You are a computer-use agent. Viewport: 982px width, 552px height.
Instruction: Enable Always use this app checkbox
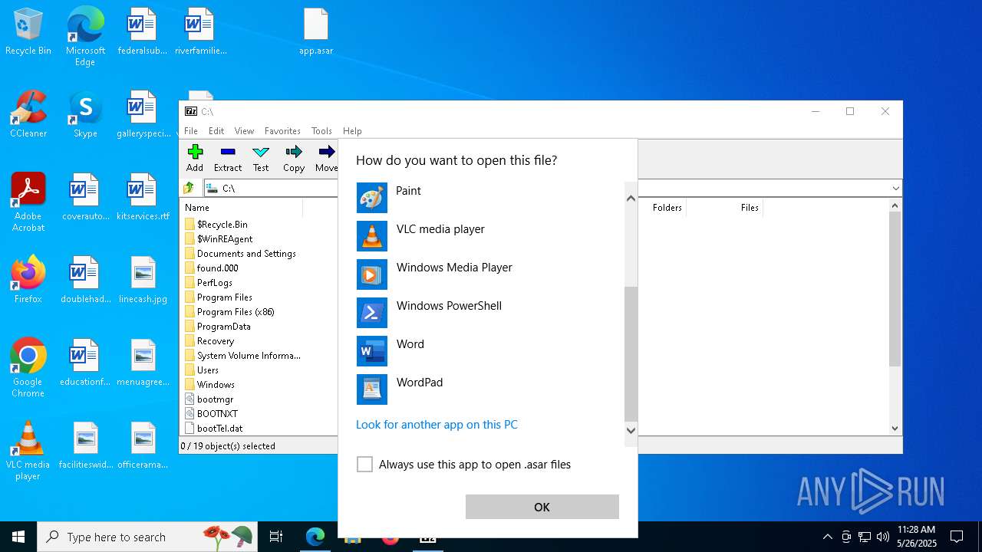point(364,465)
